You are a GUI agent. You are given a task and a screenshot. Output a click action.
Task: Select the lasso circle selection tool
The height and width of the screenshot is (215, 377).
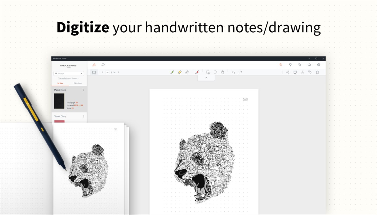[215, 72]
